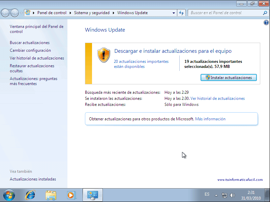Select Sistema y seguridad breadcrumb
The height and width of the screenshot is (202, 270).
[92, 13]
